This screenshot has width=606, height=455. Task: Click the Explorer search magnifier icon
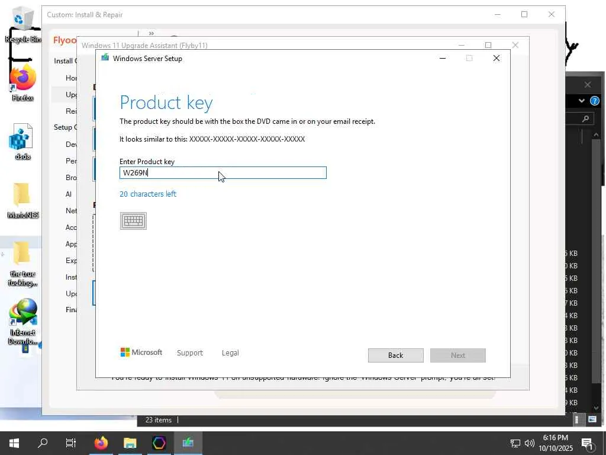(585, 118)
